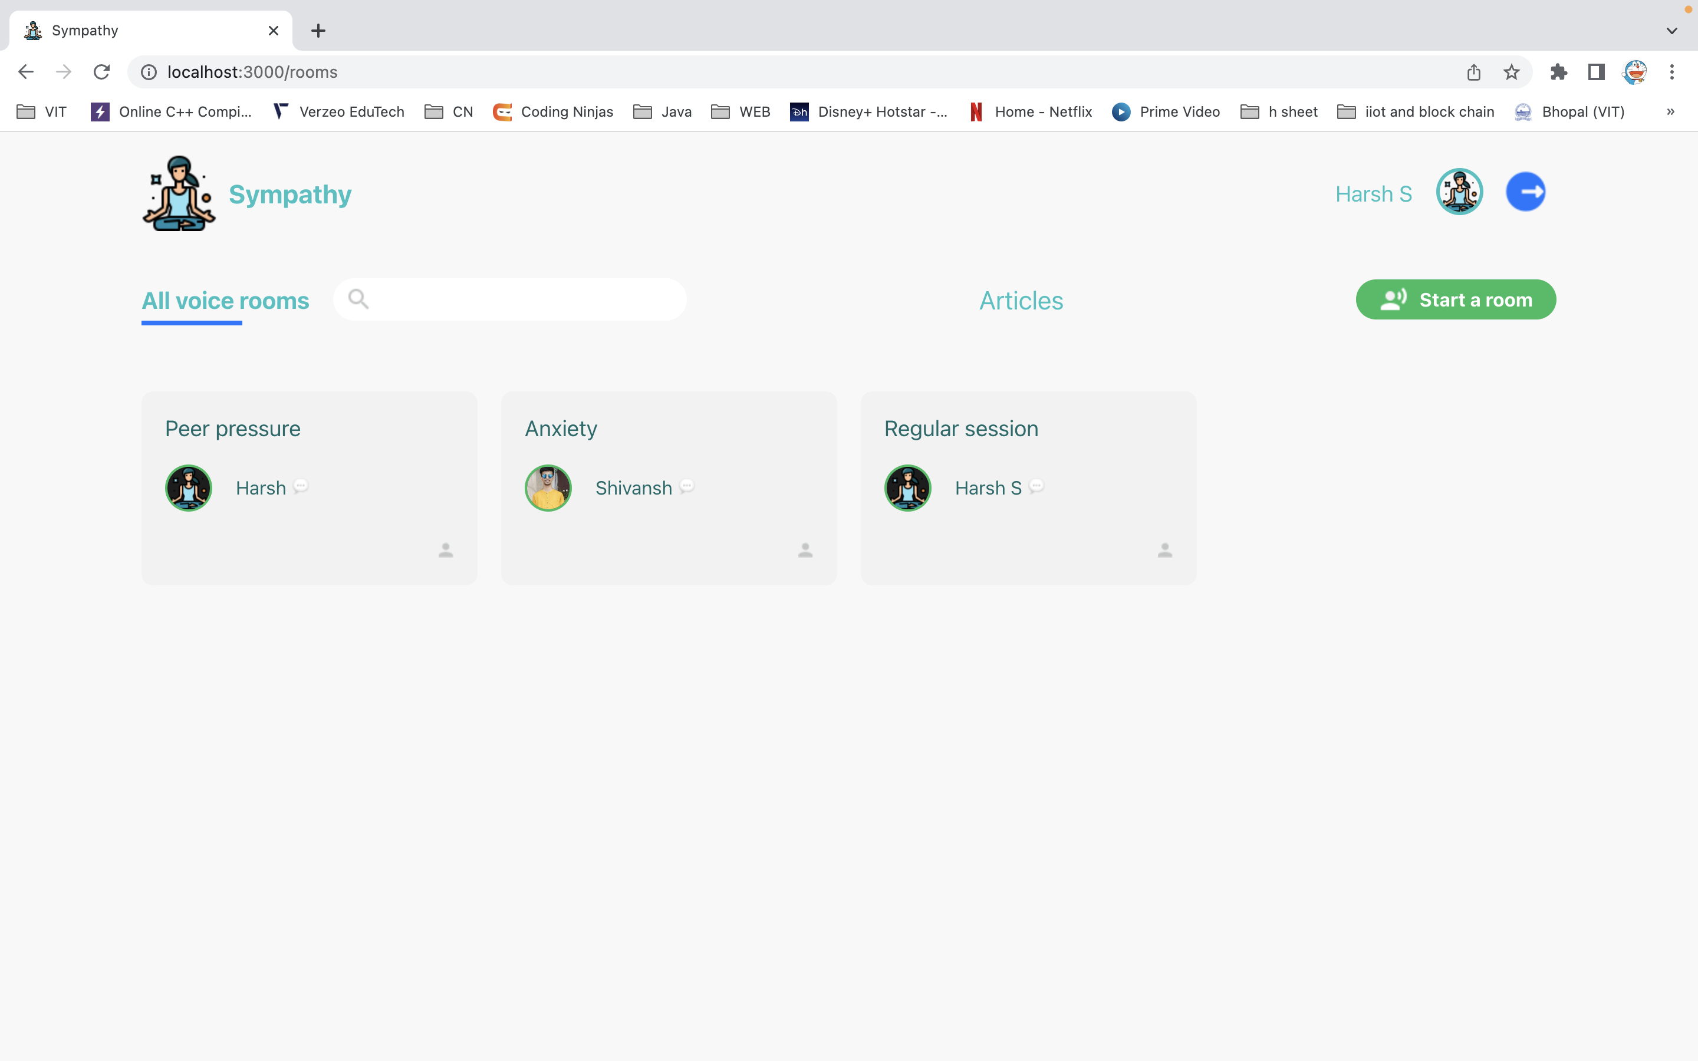Open the Articles tab
1698x1061 pixels.
[x=1021, y=301]
